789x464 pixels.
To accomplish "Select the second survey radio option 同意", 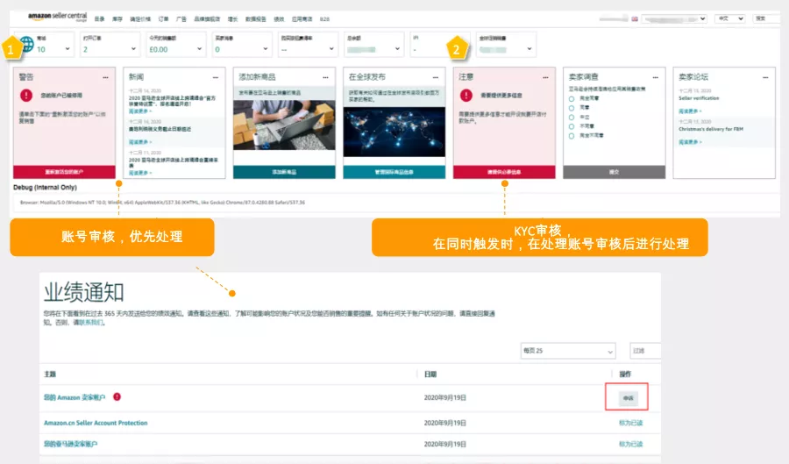I will [572, 108].
